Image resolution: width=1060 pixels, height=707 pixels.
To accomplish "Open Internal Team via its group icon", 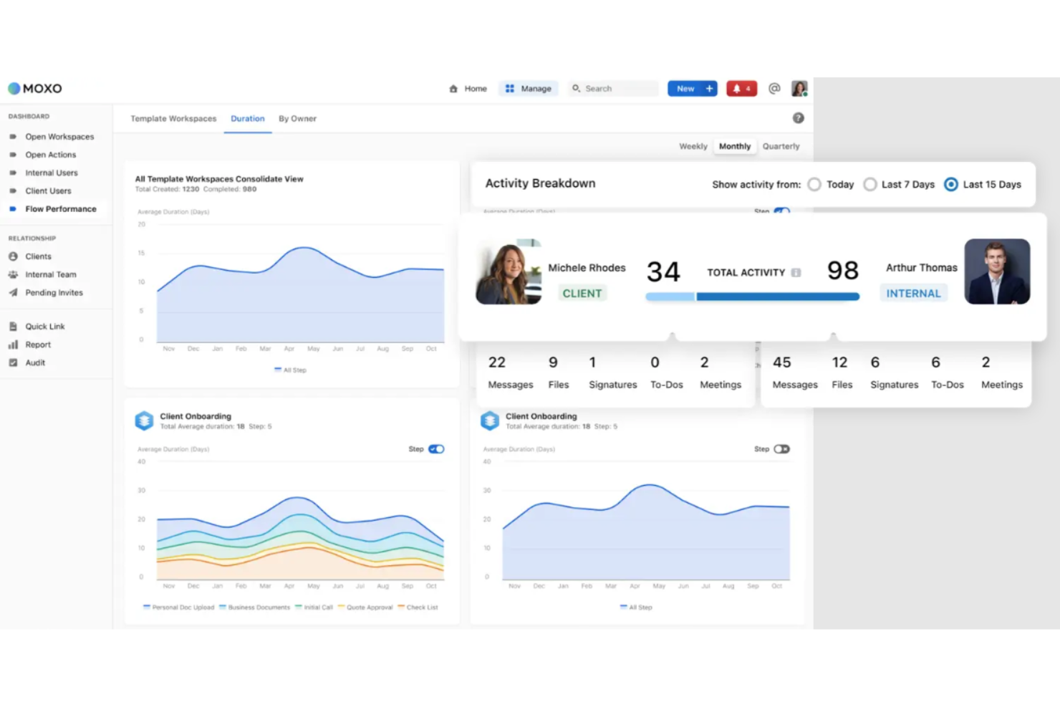I will tap(13, 274).
